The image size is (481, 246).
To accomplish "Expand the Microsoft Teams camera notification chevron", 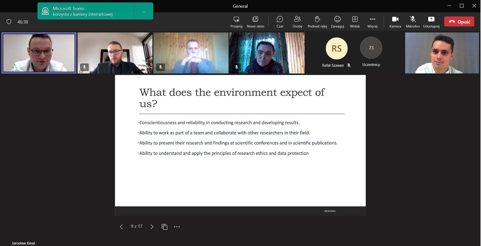I will (144, 11).
